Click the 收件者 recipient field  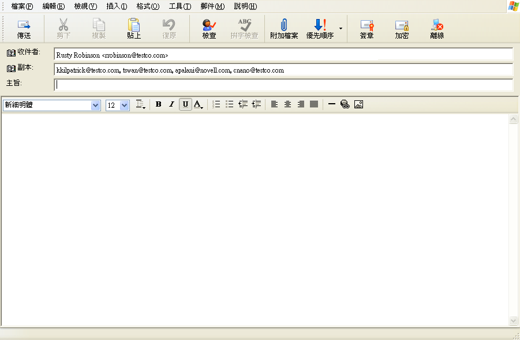[x=283, y=54]
